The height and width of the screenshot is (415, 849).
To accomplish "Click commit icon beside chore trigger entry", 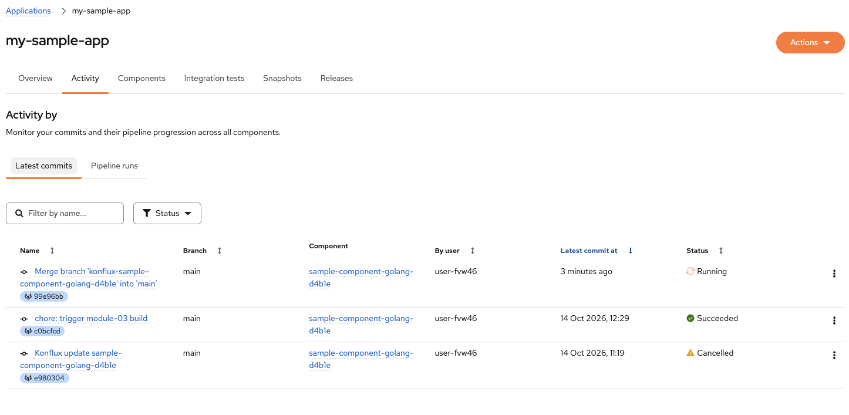I will click(24, 319).
